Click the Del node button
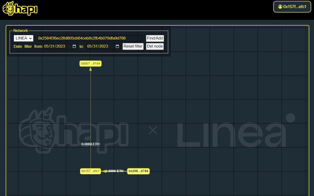The width and height of the screenshot is (314, 196). [155, 46]
